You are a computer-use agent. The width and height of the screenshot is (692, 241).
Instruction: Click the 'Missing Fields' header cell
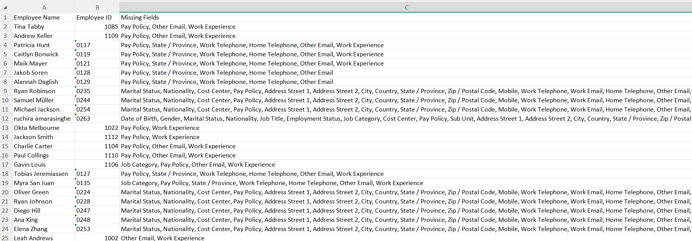pos(406,17)
